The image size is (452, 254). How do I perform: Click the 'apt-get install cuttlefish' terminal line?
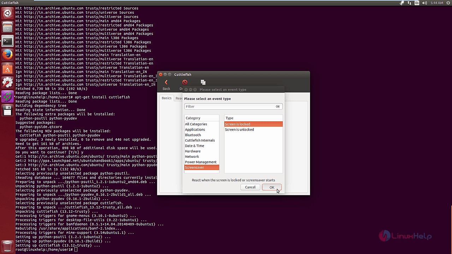(72, 97)
